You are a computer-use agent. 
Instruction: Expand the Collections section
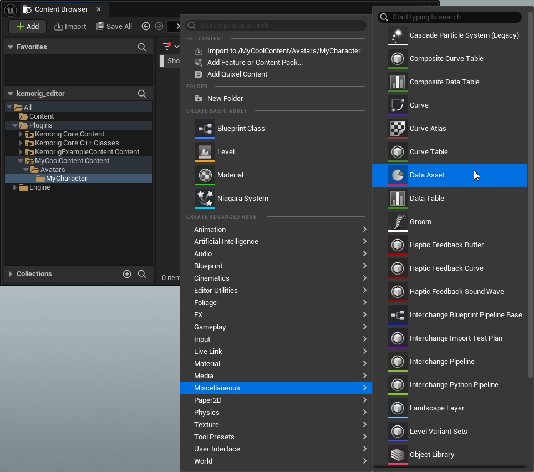pos(11,274)
